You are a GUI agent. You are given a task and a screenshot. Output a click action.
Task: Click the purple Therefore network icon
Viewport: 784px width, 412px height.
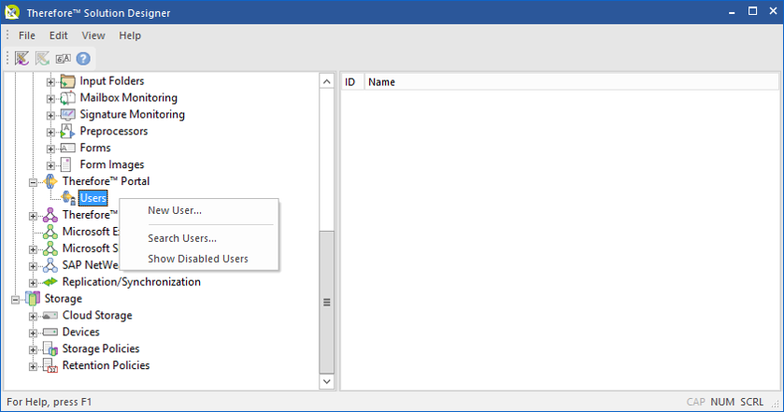[x=50, y=215]
